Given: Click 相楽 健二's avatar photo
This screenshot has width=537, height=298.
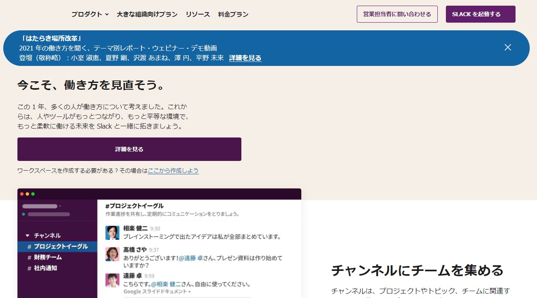Looking at the screenshot, I should (112, 232).
